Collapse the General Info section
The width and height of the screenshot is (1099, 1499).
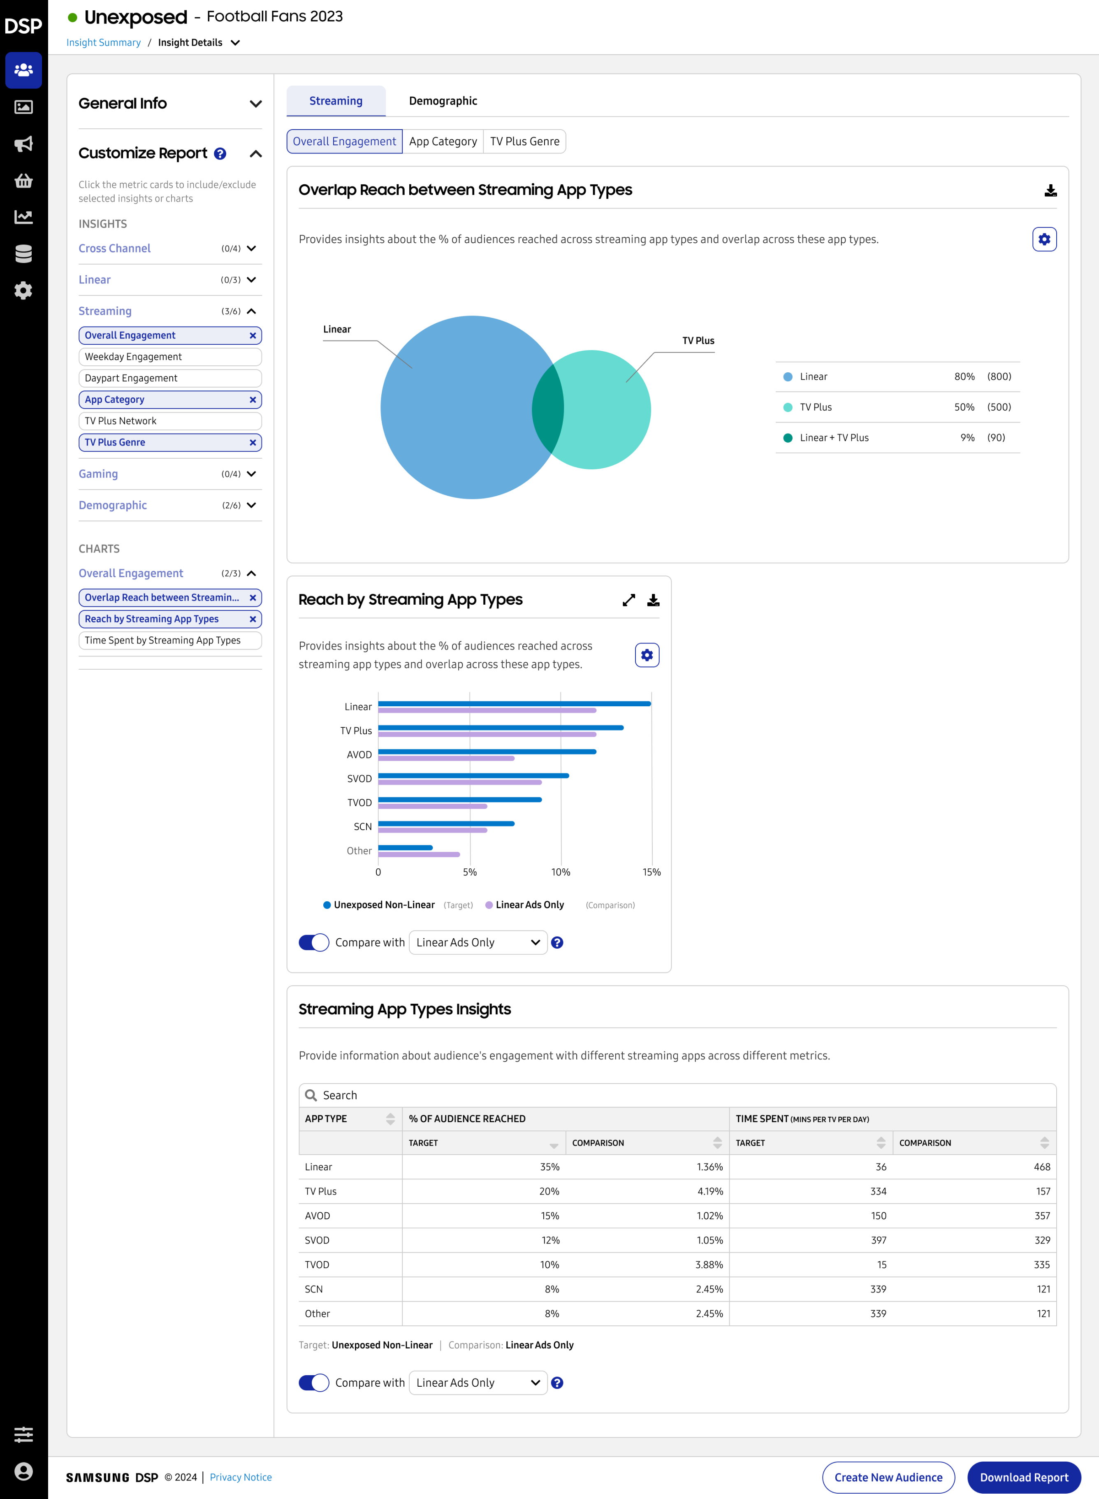click(255, 104)
